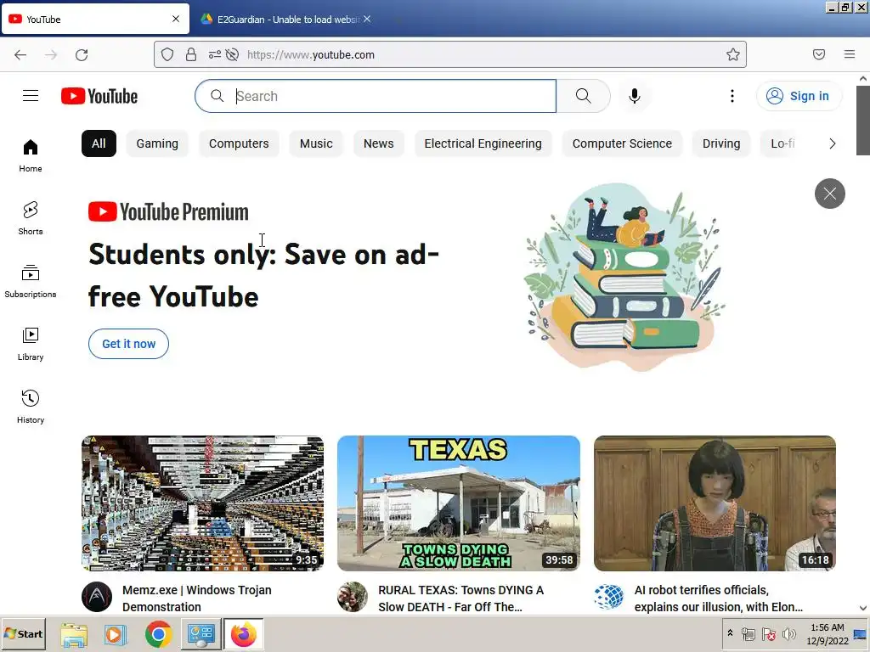Click the YouTube logo
870x652 pixels.
coord(99,96)
